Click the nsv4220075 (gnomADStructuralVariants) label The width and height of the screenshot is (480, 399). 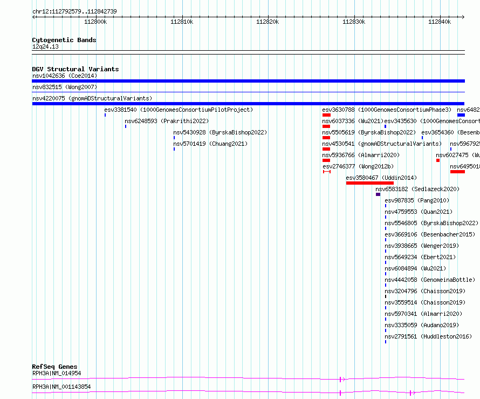[x=92, y=98]
